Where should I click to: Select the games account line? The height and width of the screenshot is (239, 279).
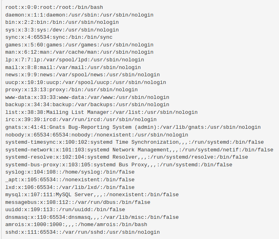click(x=79, y=45)
